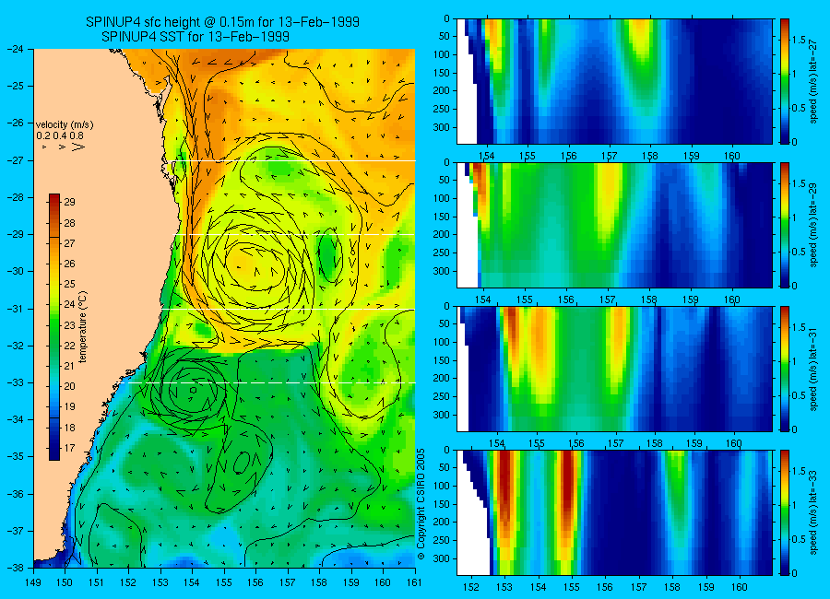This screenshot has width=830, height=599.
Task: Click the "© Copyright CSIRO 2005" text
Action: 421,504
